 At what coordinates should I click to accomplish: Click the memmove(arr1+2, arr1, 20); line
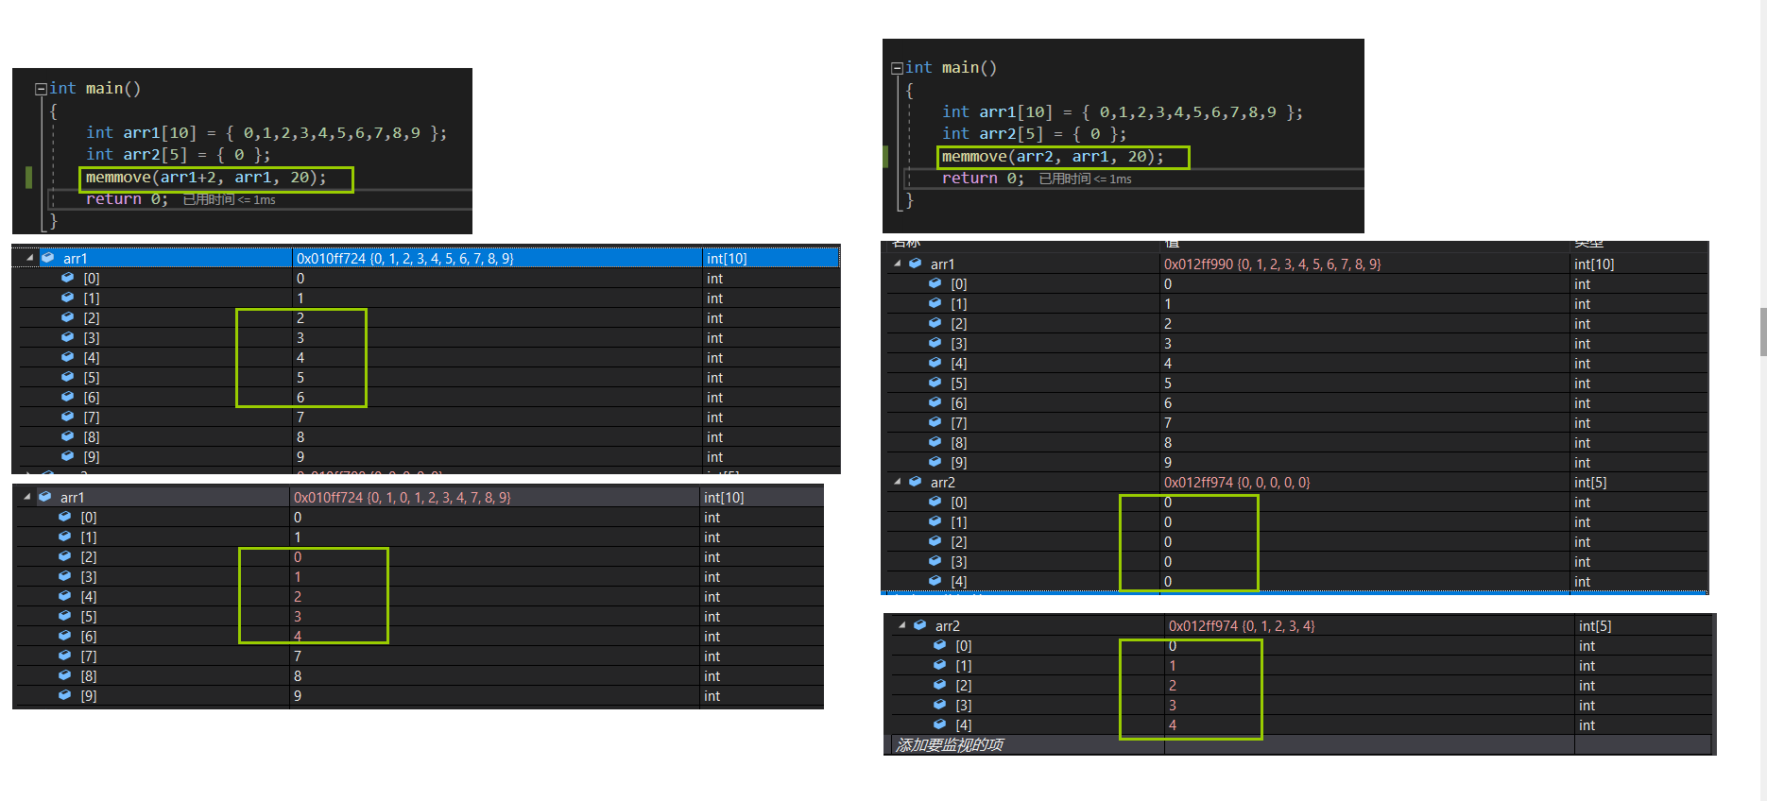[x=206, y=178]
